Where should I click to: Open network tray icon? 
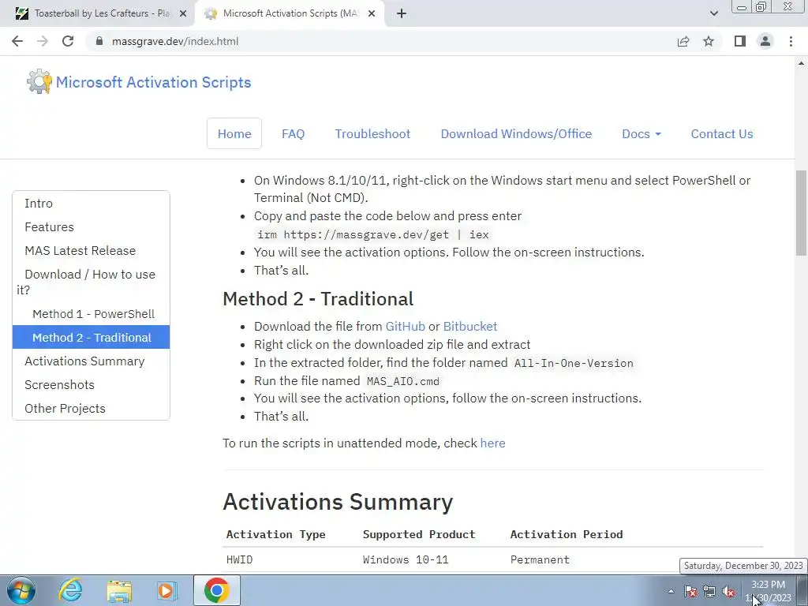(709, 591)
